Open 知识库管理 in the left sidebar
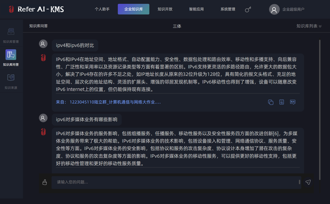 [x=11, y=35]
